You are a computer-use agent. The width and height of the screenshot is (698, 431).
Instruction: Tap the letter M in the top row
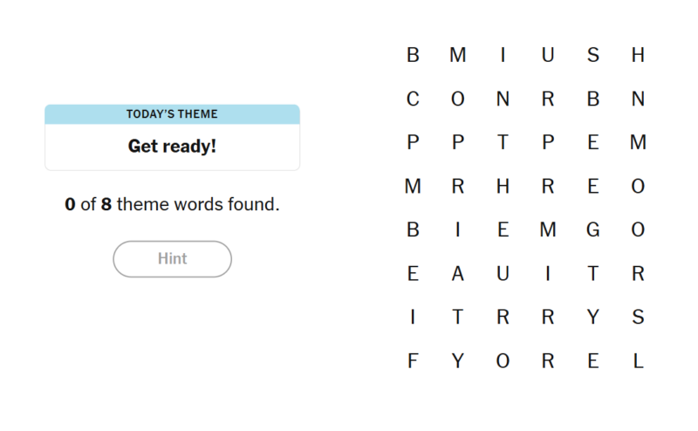pos(458,56)
